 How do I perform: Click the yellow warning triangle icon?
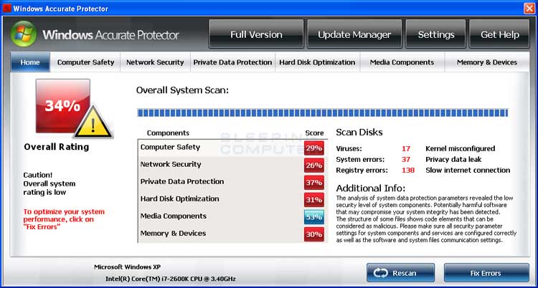tap(93, 123)
